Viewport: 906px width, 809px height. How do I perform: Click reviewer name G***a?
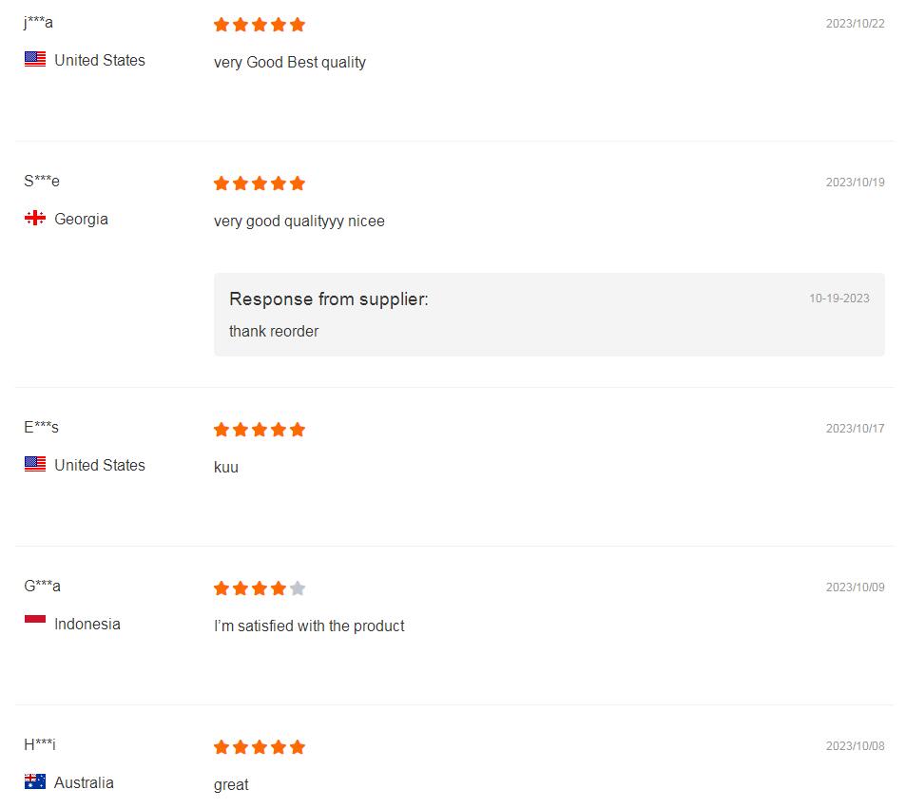pyautogui.click(x=43, y=586)
